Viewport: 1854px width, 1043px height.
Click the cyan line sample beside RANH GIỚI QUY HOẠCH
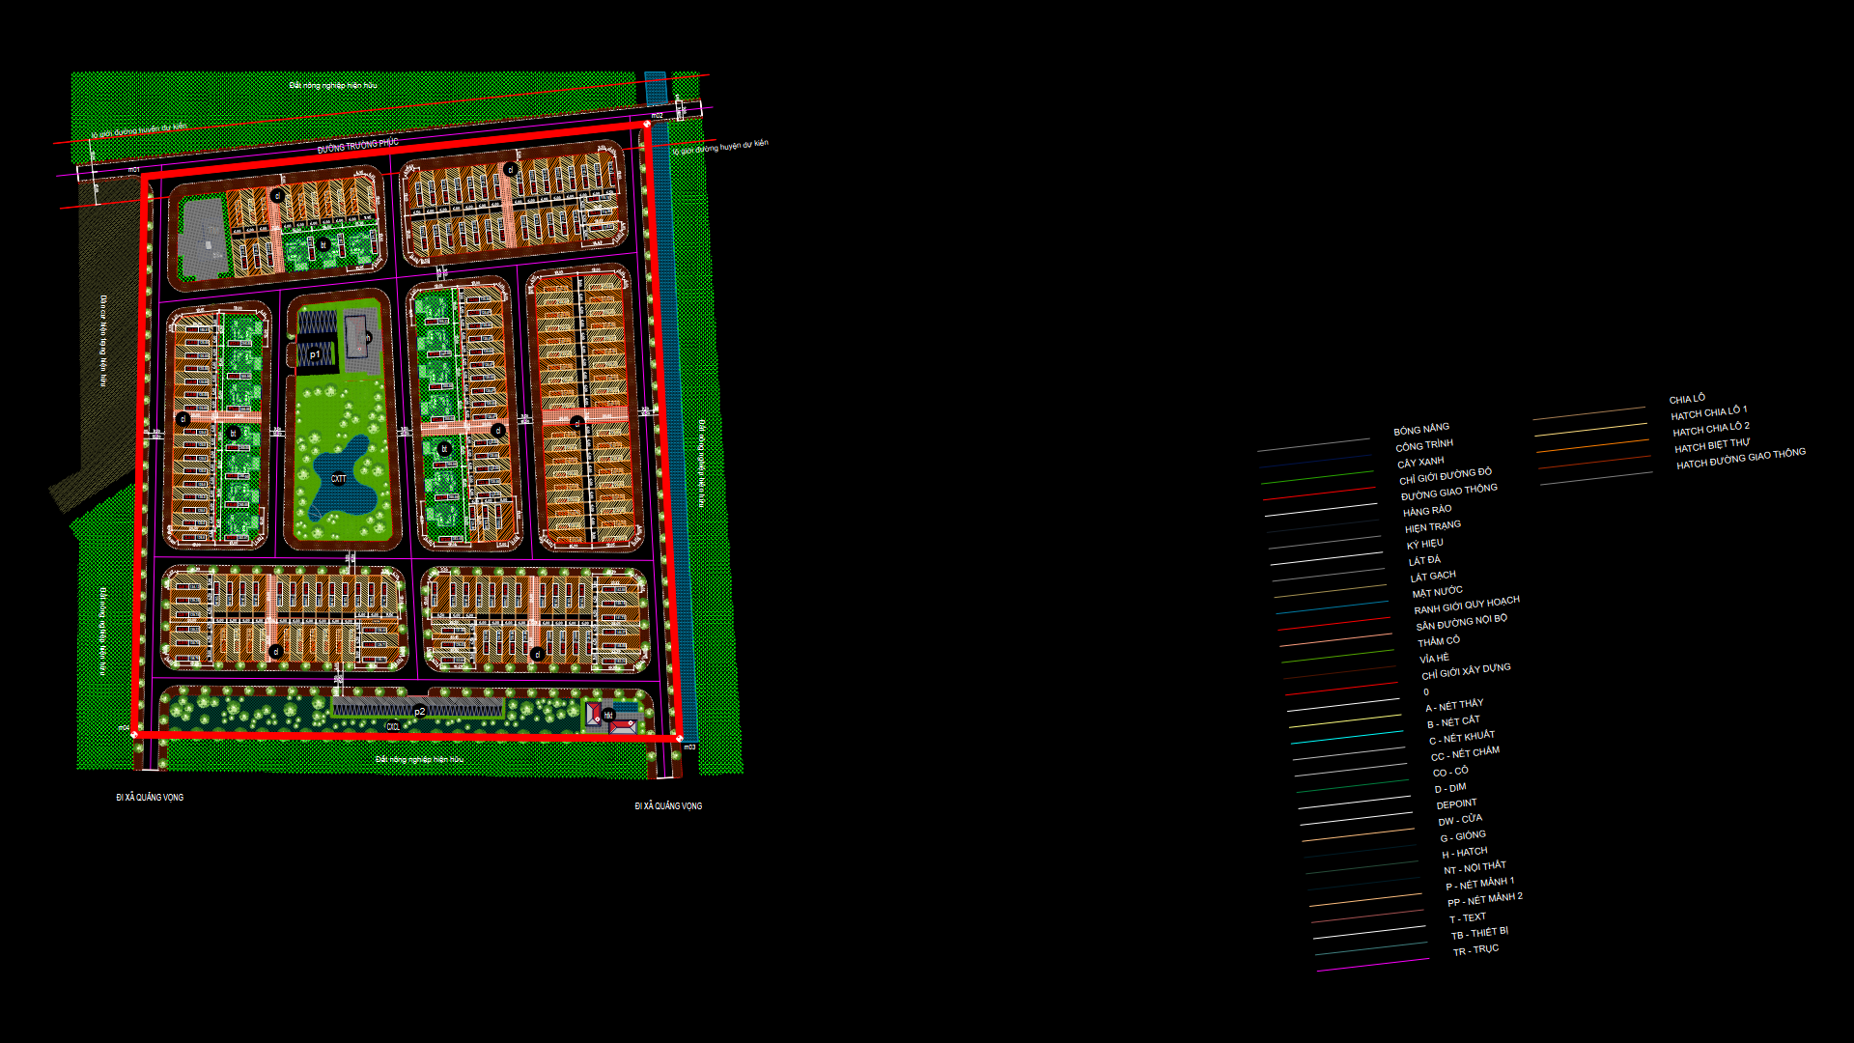pyautogui.click(x=1332, y=607)
